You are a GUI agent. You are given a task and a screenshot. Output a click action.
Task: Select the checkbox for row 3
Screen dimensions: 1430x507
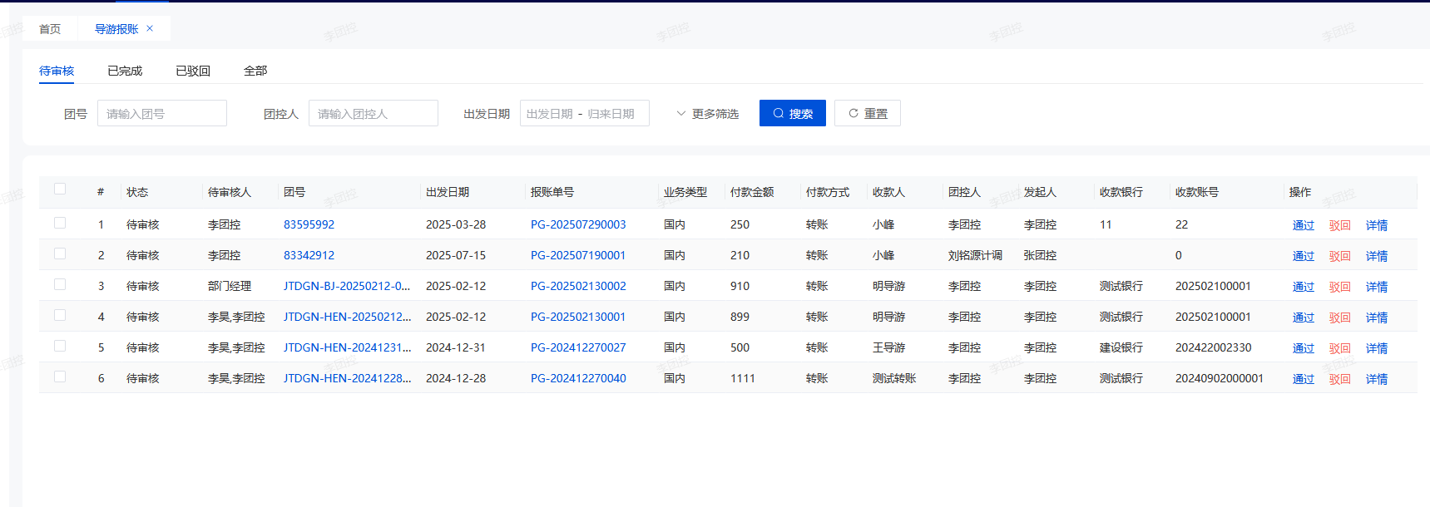click(60, 284)
